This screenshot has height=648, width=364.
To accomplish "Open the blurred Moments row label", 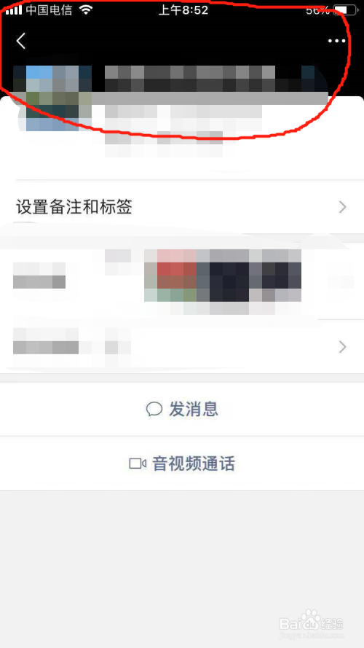I will pos(39,276).
